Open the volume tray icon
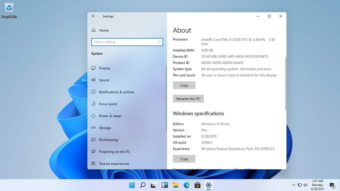The image size is (340, 191). [x=305, y=185]
